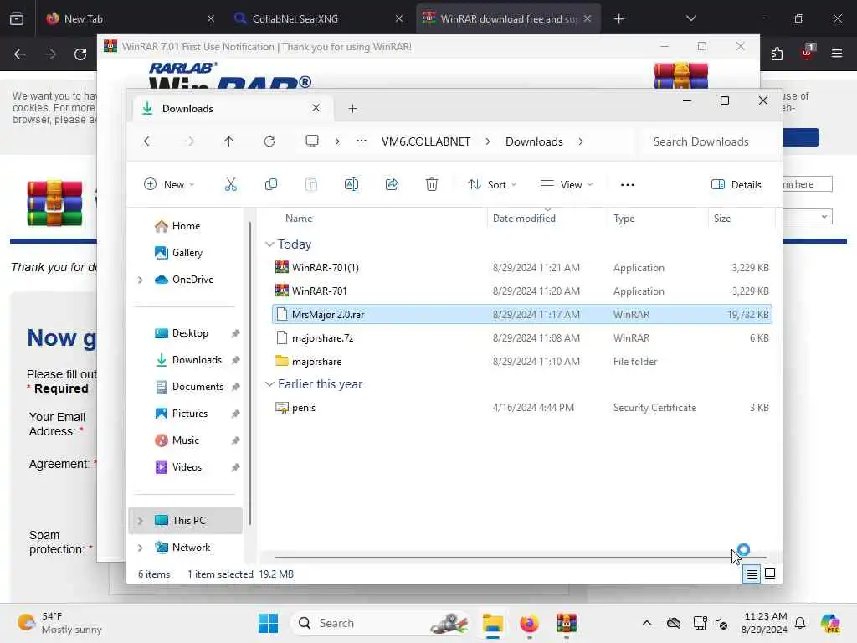This screenshot has height=643, width=857.
Task: Open the Firefox hamburger application menu
Action: pos(837,54)
